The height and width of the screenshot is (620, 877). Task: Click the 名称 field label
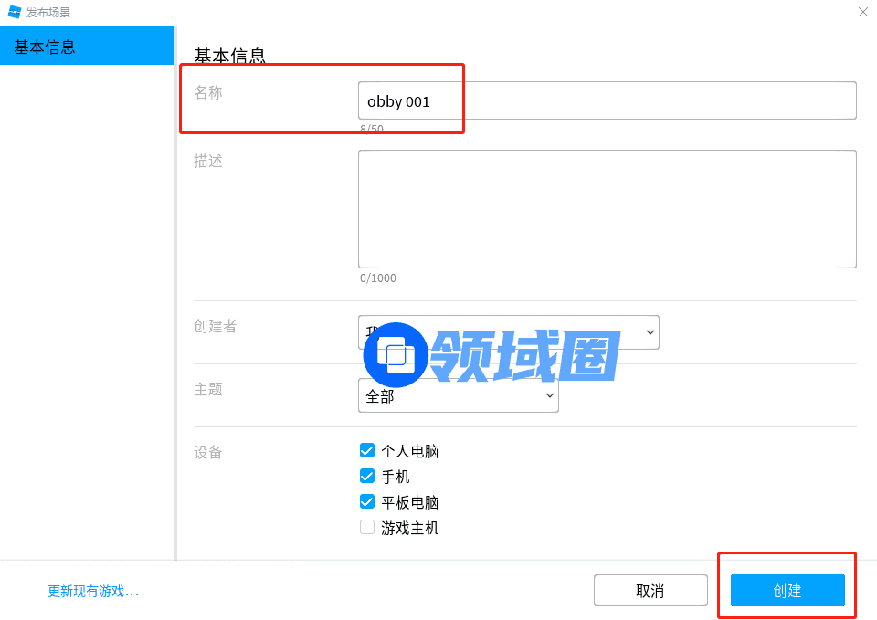click(208, 92)
